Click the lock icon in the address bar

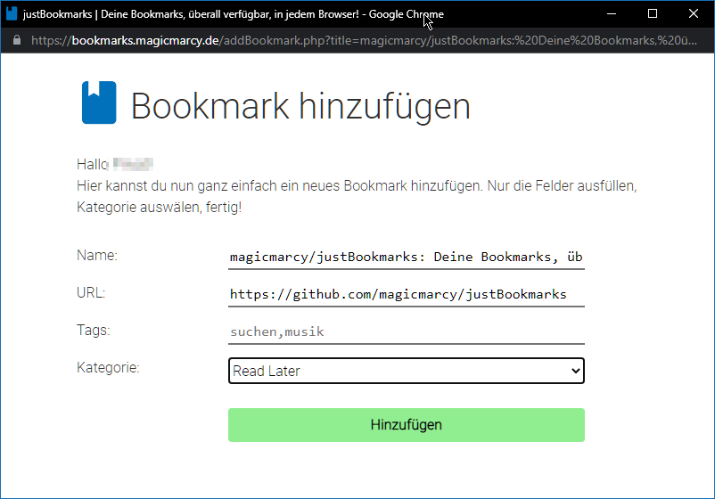17,40
